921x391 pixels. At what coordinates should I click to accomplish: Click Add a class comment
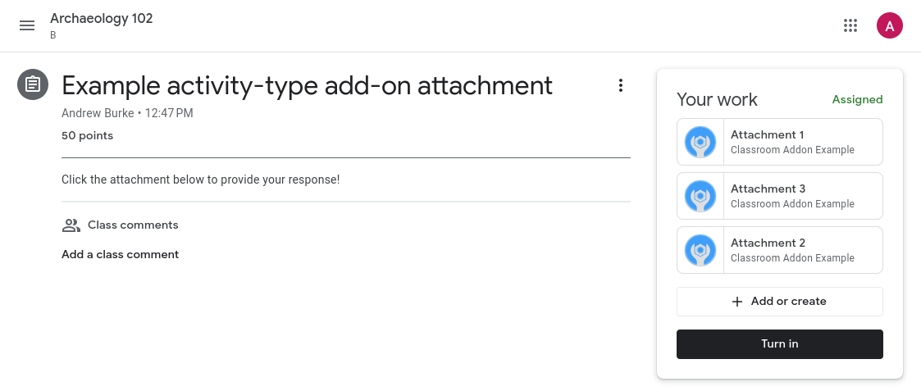click(x=120, y=254)
